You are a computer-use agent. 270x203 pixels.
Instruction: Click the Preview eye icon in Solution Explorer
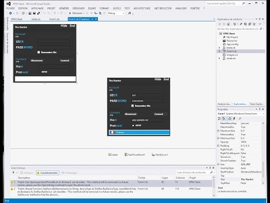(x=260, y=24)
